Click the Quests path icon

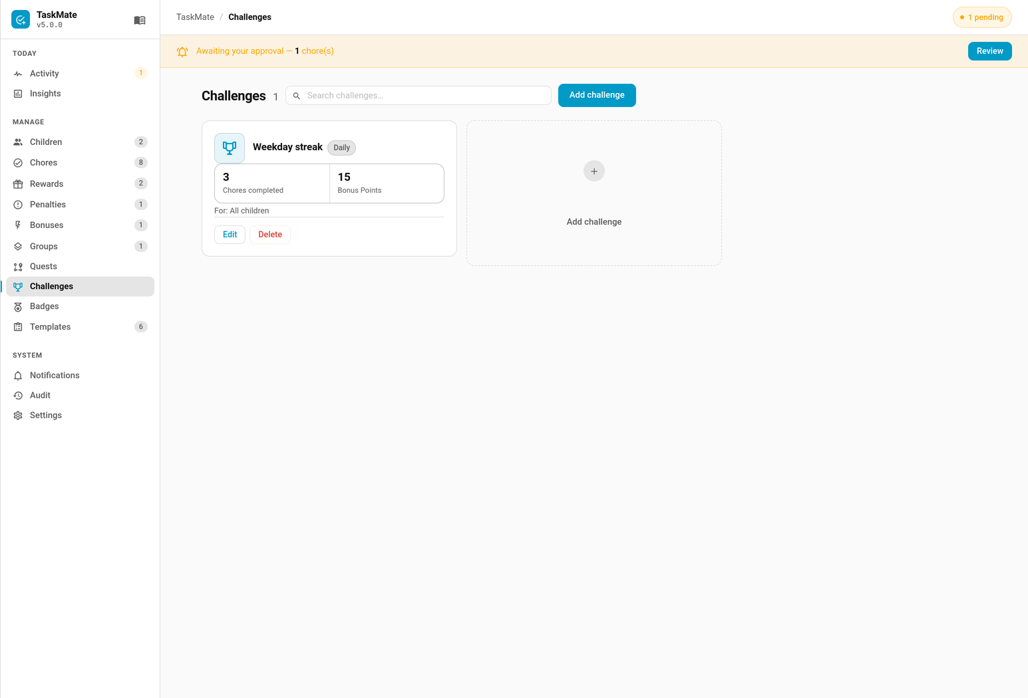click(x=18, y=267)
